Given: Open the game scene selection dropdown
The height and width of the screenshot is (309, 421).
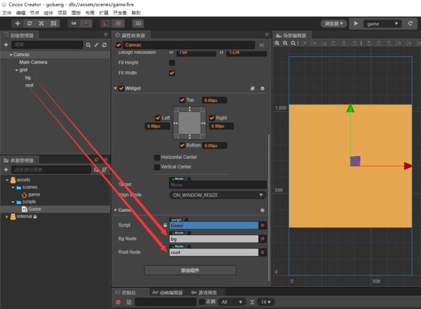Looking at the screenshot, I should pos(382,23).
